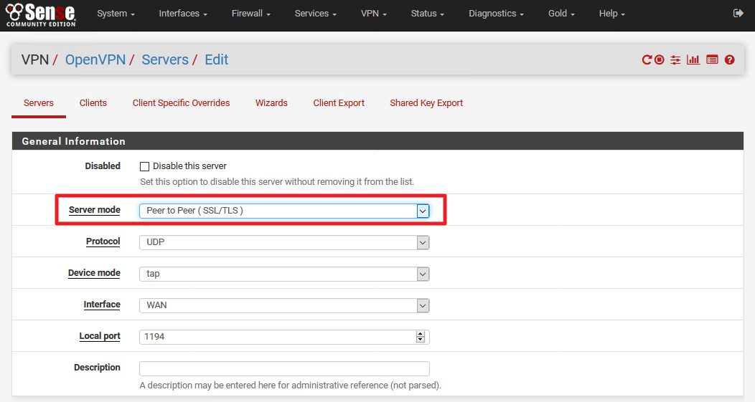Click the Local port label
Screen dimensions: 755x402
(x=100, y=336)
